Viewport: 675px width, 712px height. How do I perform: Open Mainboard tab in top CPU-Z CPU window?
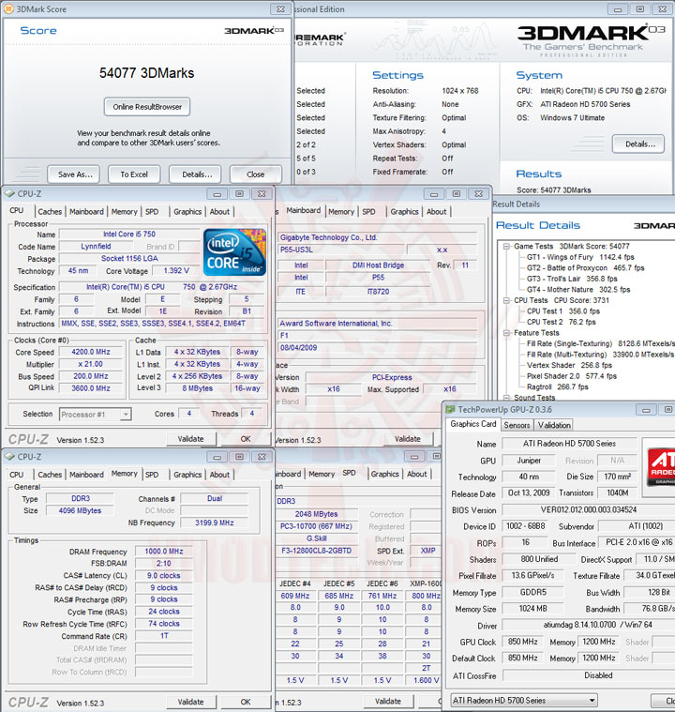click(x=86, y=212)
